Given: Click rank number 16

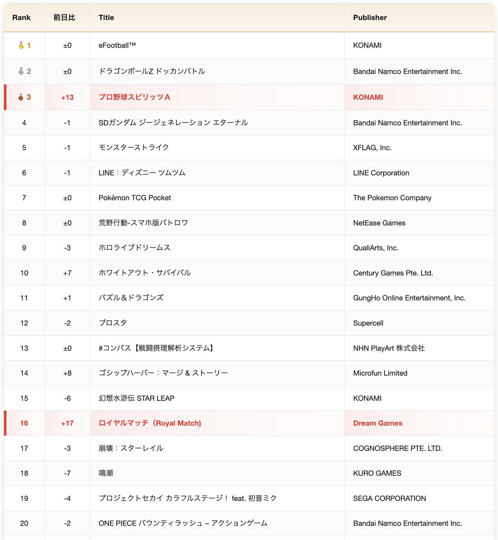Looking at the screenshot, I should (24, 423).
